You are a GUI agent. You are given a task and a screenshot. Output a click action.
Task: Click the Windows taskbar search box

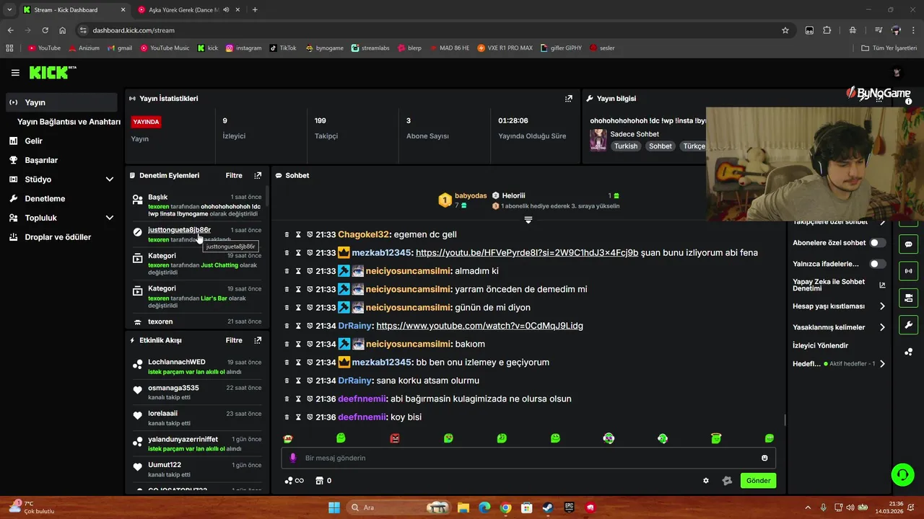[x=397, y=507]
